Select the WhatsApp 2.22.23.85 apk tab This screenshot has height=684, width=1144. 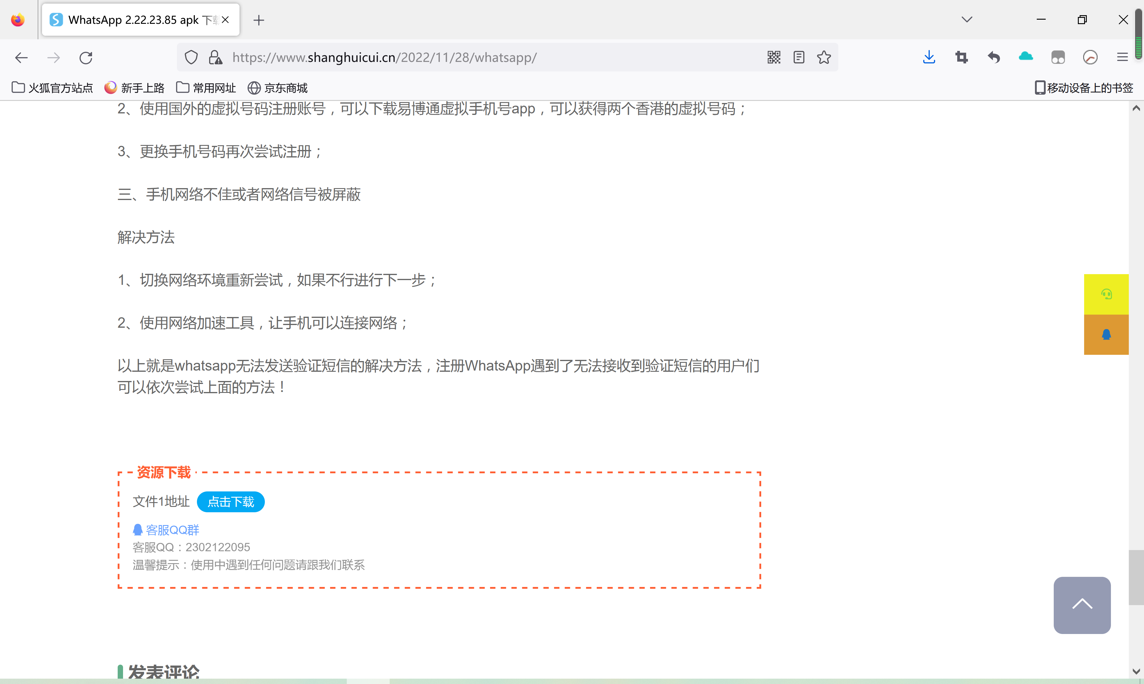click(141, 20)
